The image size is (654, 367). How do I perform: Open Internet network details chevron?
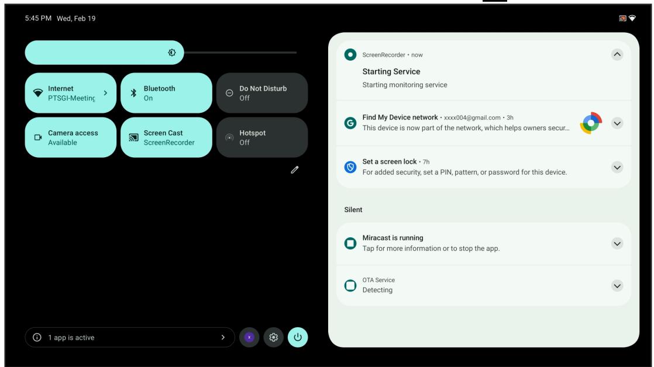tap(105, 93)
